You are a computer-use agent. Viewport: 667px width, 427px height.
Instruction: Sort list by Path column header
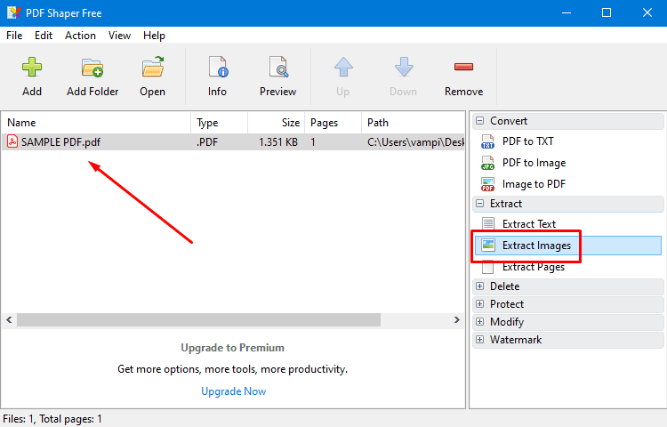(413, 123)
